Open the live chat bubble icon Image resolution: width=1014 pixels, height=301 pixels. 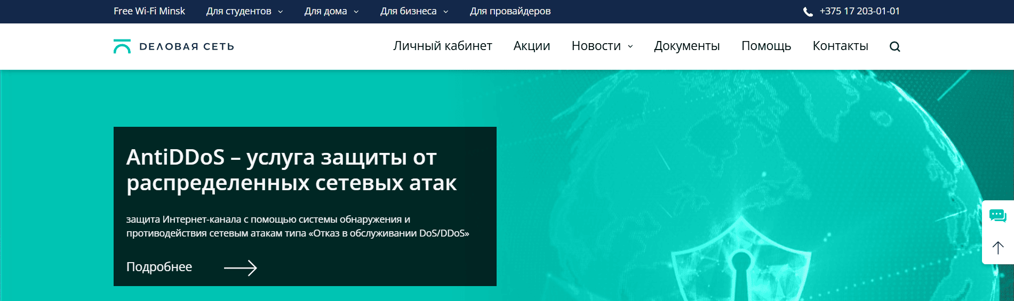997,216
